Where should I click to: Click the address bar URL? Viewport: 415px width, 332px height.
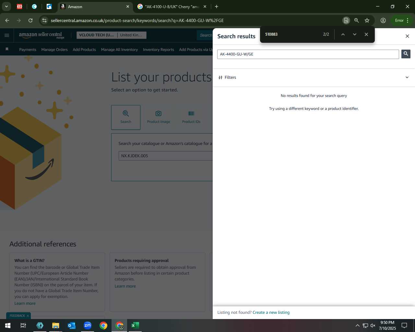click(137, 20)
